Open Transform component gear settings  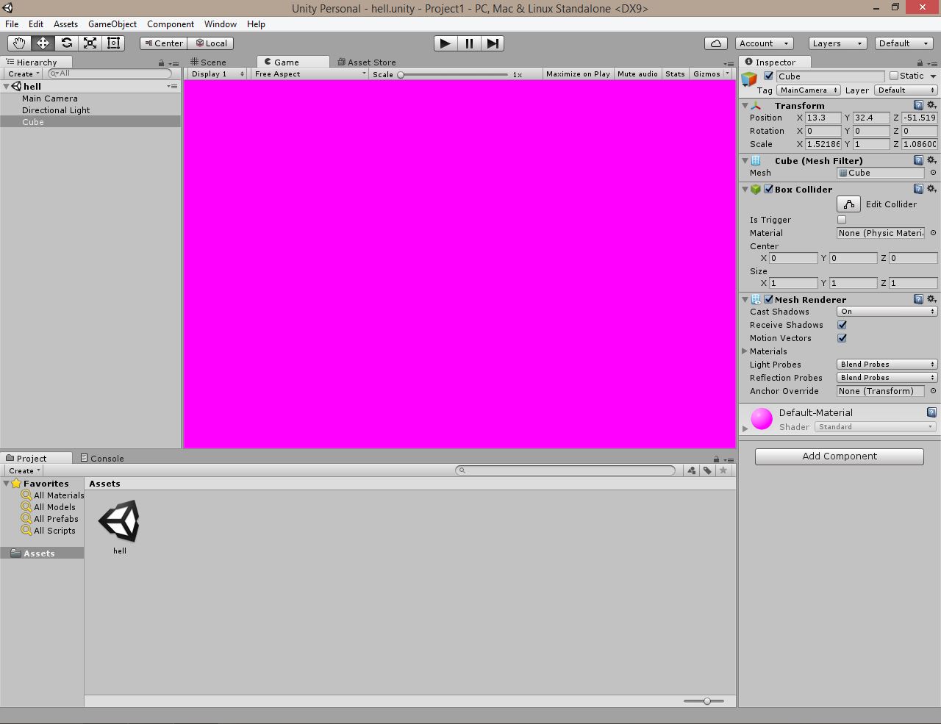[x=931, y=105]
